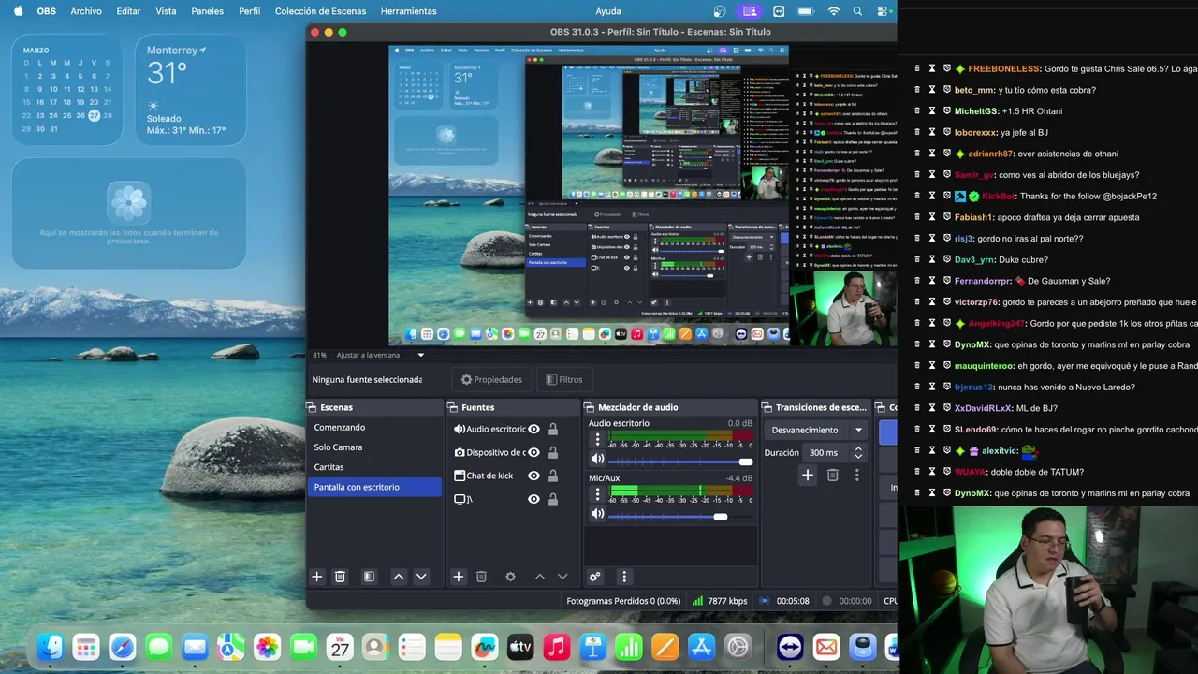Add a transition with the plus icon
This screenshot has width=1198, height=674.
[x=807, y=476]
